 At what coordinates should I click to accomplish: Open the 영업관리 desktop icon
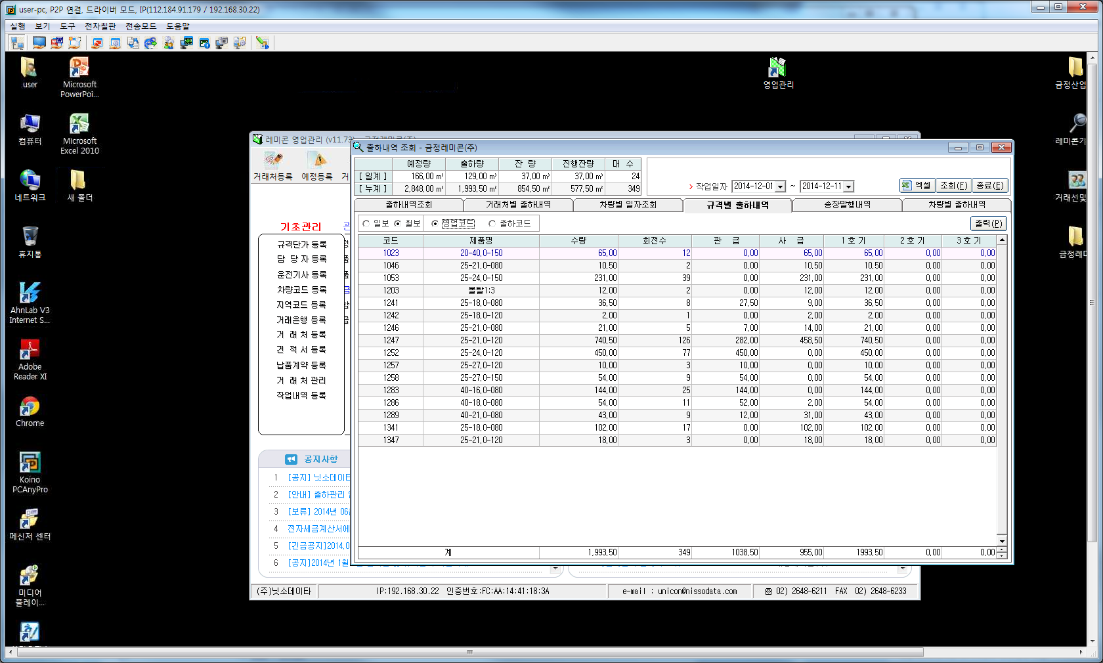pos(778,73)
